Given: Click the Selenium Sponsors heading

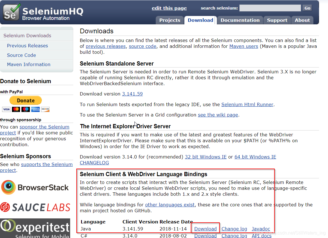Looking at the screenshot, I should (x=26, y=156).
